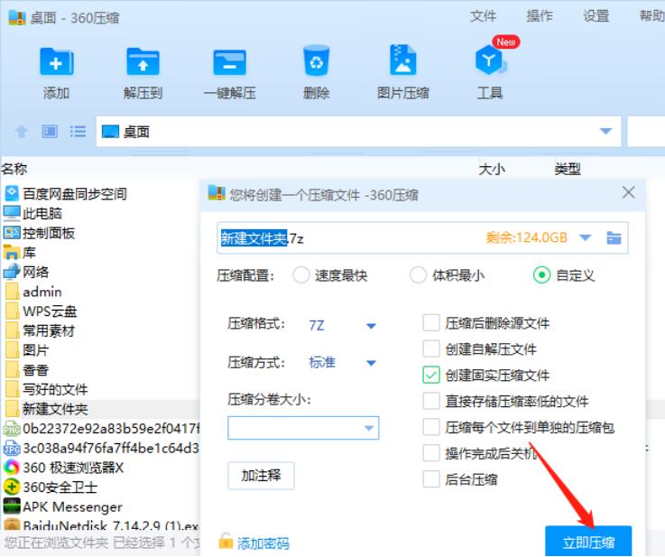Image resolution: width=665 pixels, height=557 pixels.
Task: Open the 图片压缩 image compression tool
Action: tap(402, 61)
